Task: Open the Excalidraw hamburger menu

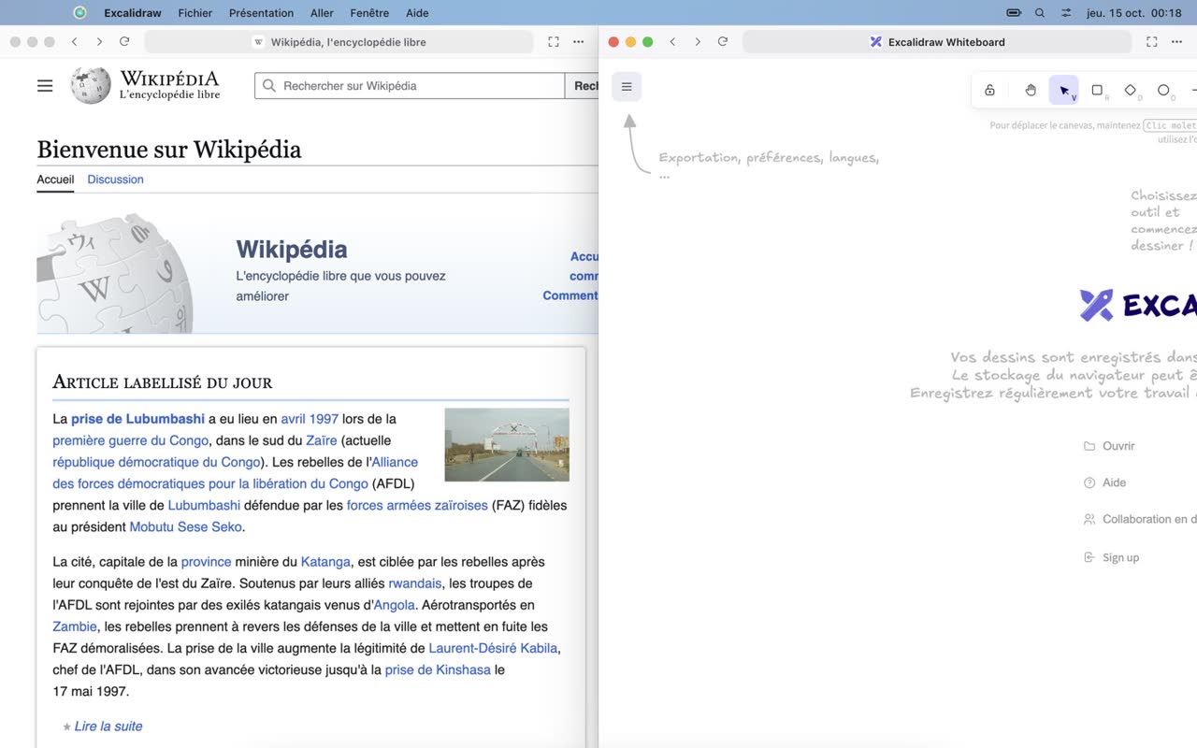Action: pos(627,87)
